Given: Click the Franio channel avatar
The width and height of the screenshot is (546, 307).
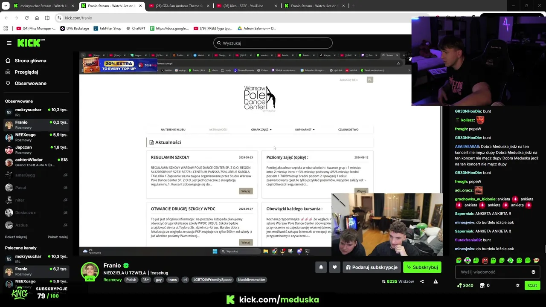Looking at the screenshot, I should (90, 271).
